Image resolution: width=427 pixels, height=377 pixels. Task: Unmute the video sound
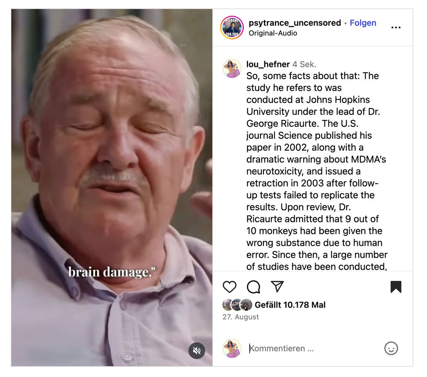pos(196,351)
